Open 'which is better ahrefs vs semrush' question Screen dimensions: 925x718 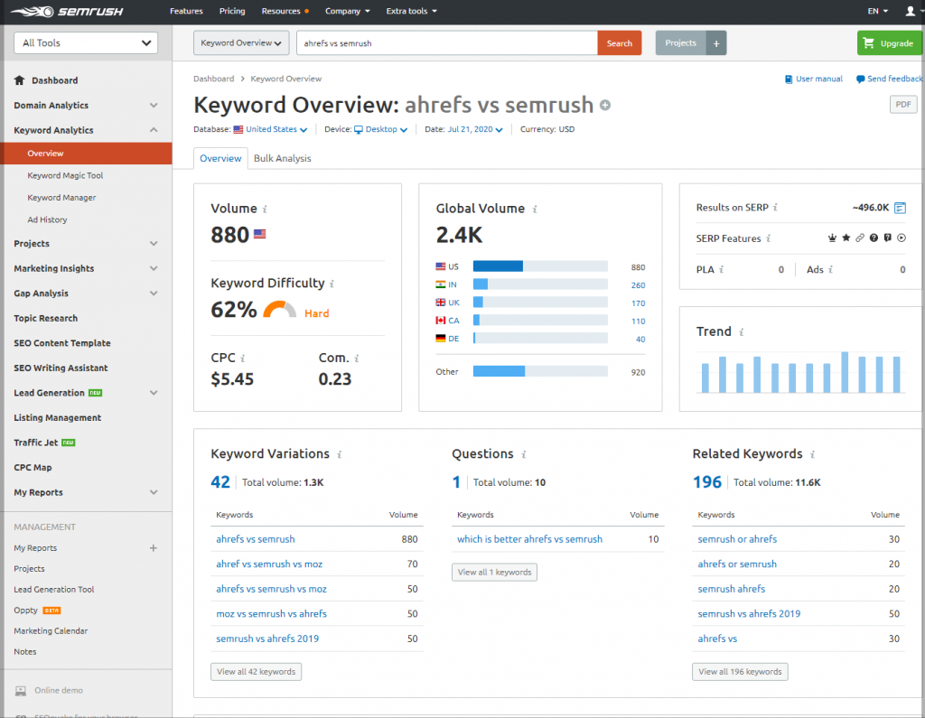pyautogui.click(x=529, y=539)
